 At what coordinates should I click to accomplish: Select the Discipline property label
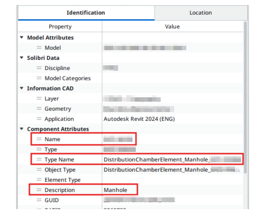pyautogui.click(x=57, y=68)
